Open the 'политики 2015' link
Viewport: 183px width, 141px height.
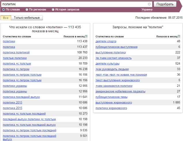pos(12,103)
